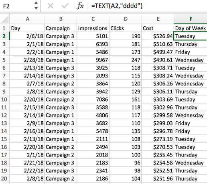Click the Impressions header cell
The image size is (207, 184).
click(x=93, y=28)
